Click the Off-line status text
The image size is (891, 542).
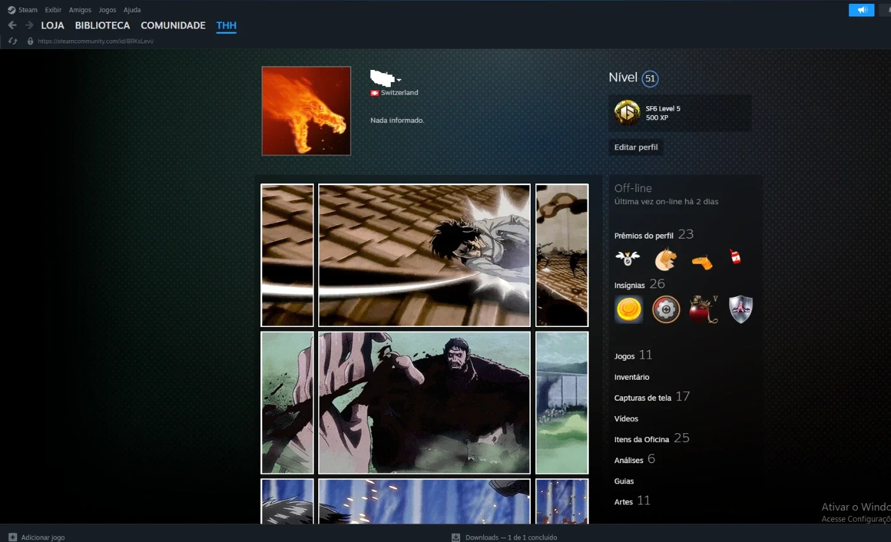click(633, 188)
